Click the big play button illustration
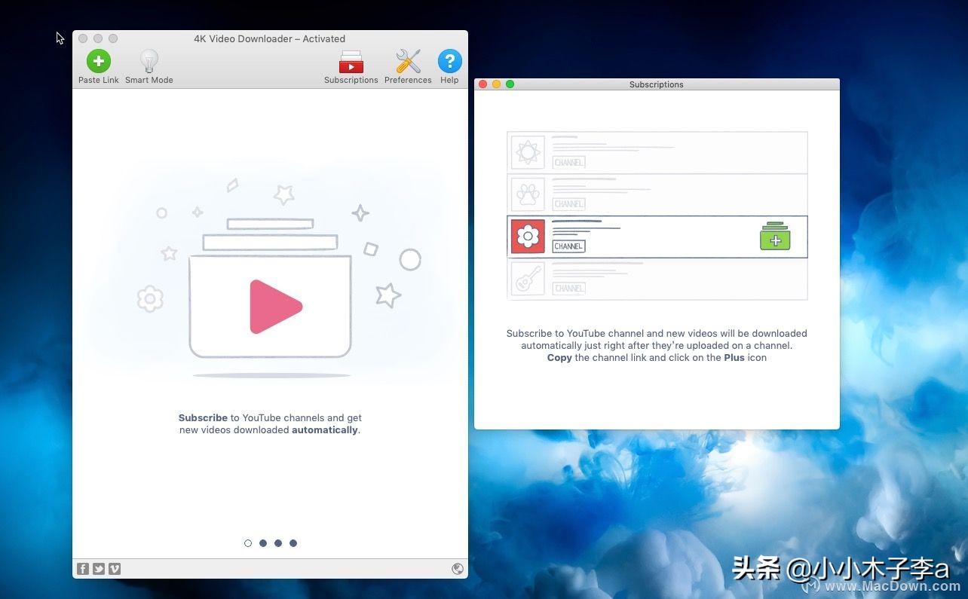This screenshot has height=599, width=968. click(271, 306)
